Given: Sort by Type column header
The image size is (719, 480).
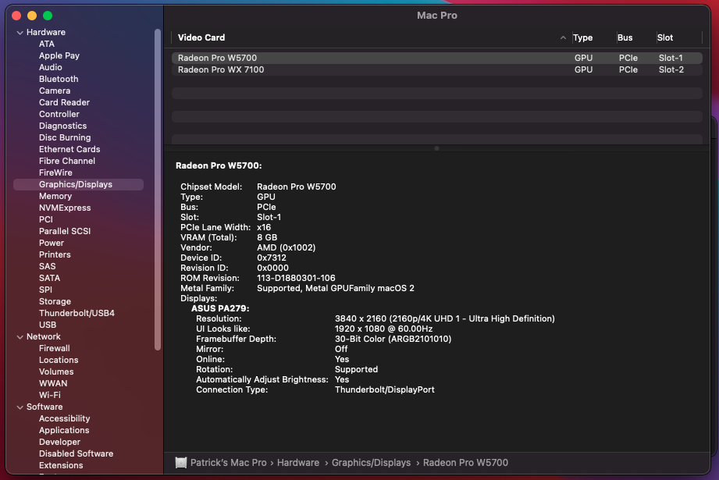Looking at the screenshot, I should click(583, 37).
